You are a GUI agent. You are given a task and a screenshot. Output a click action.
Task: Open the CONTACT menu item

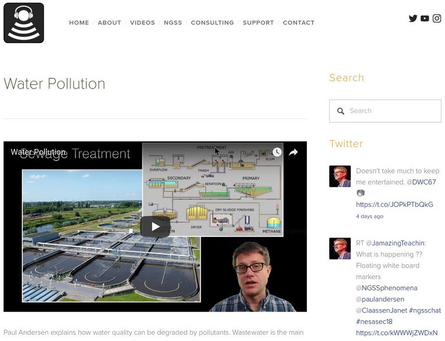(x=298, y=23)
